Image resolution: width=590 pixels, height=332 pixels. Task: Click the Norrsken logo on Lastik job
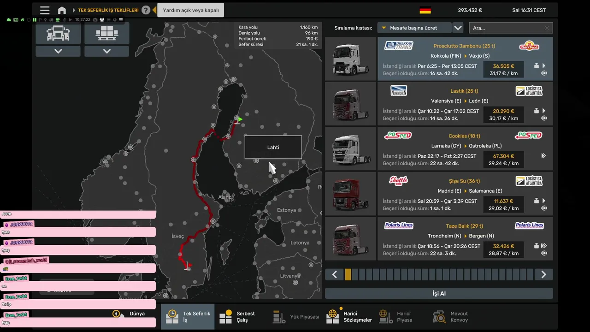click(399, 90)
